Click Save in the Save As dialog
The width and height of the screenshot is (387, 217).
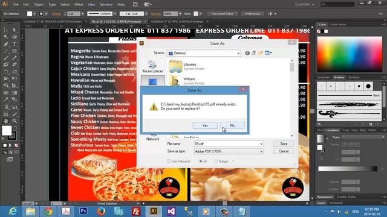[x=284, y=143]
